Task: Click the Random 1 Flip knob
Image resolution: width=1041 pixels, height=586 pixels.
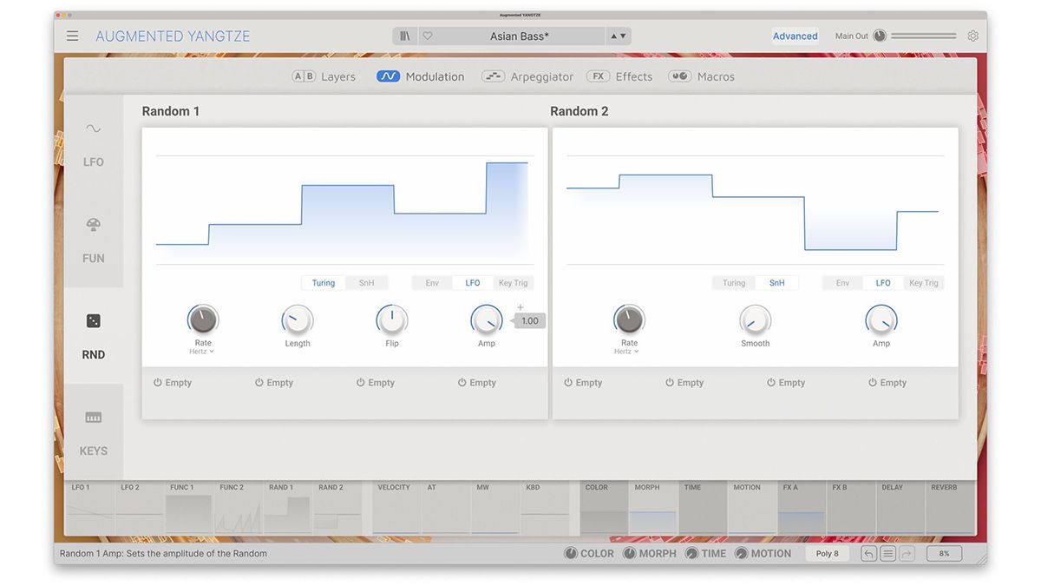Action: pyautogui.click(x=392, y=320)
